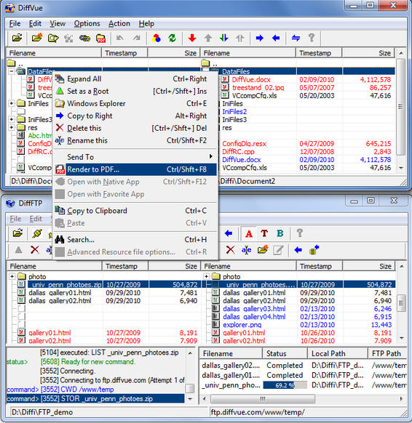This screenshot has height=423, width=412.
Task: Select the green letter B binary mode icon
Action: coord(280,233)
